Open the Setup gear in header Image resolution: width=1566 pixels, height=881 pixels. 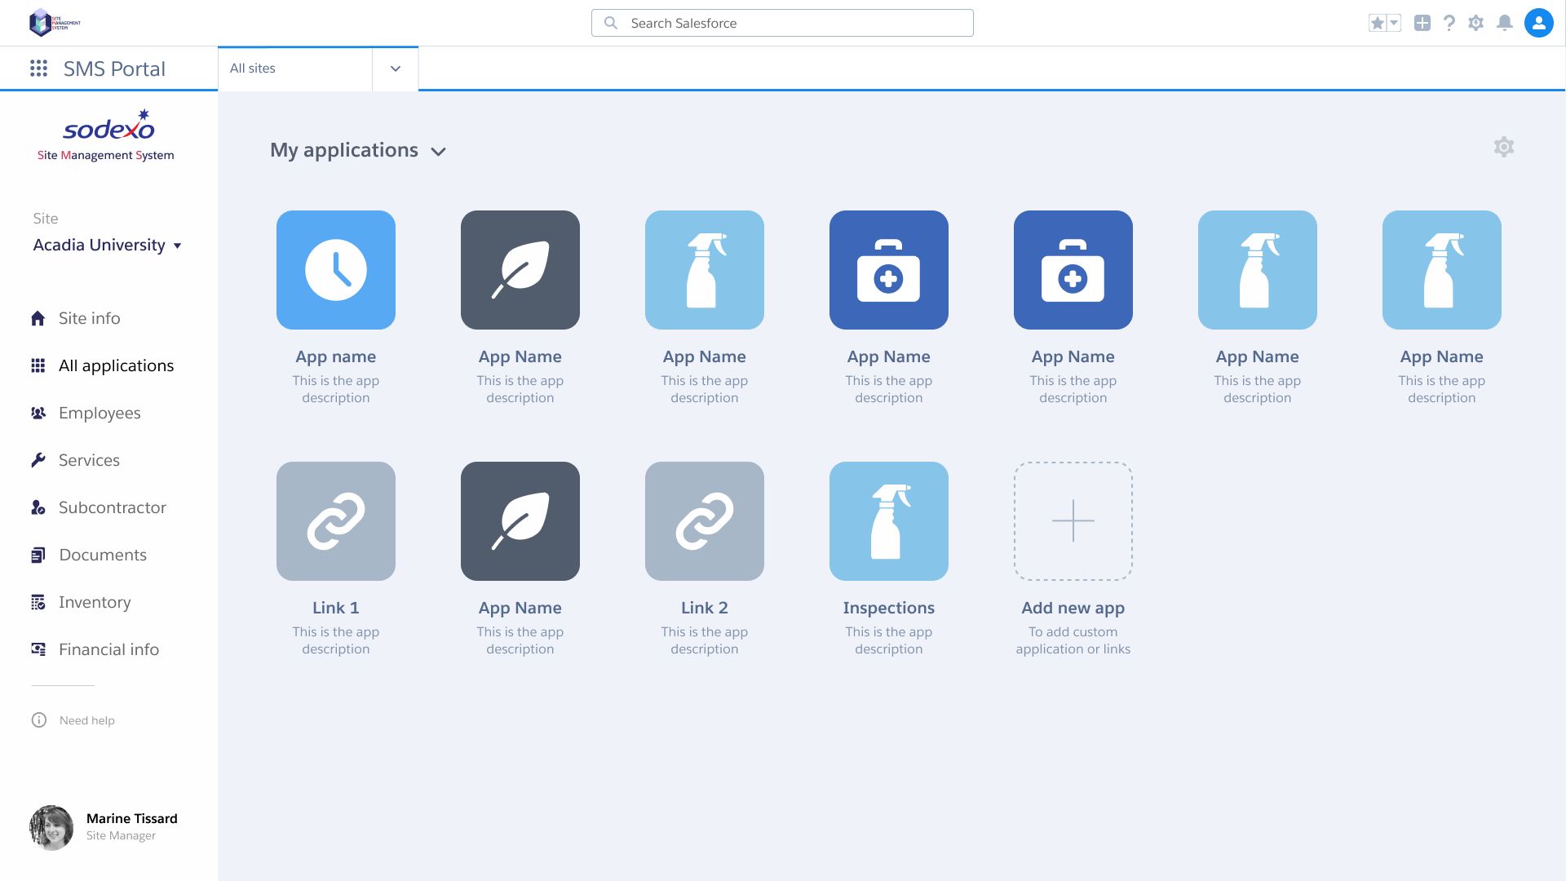coord(1476,23)
